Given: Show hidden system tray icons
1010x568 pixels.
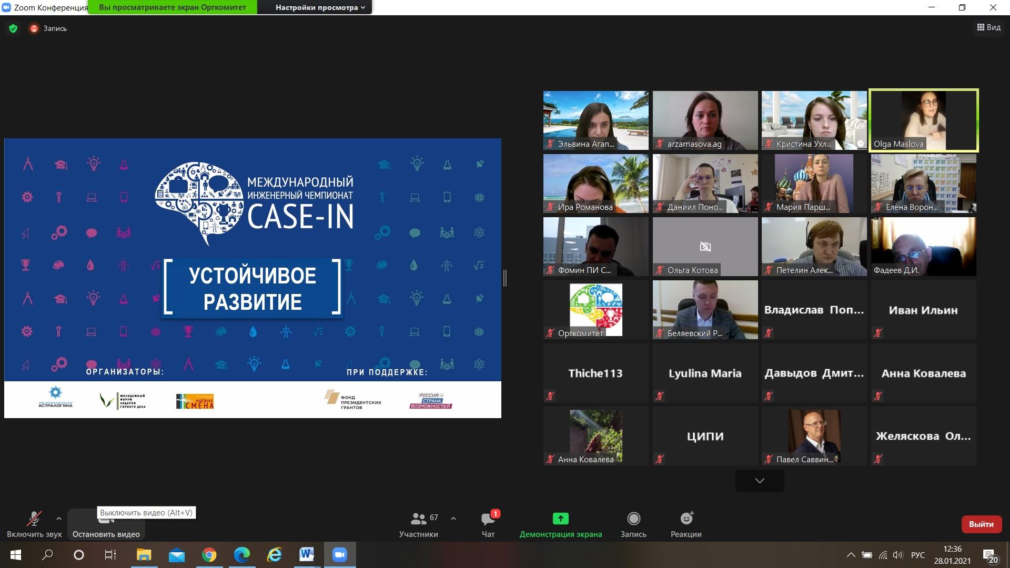Looking at the screenshot, I should click(x=851, y=555).
